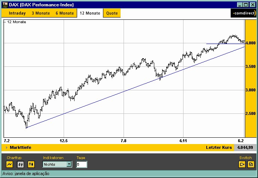Click the Indikatoren label
Viewport: 258px width, 178px height.
(x=53, y=158)
